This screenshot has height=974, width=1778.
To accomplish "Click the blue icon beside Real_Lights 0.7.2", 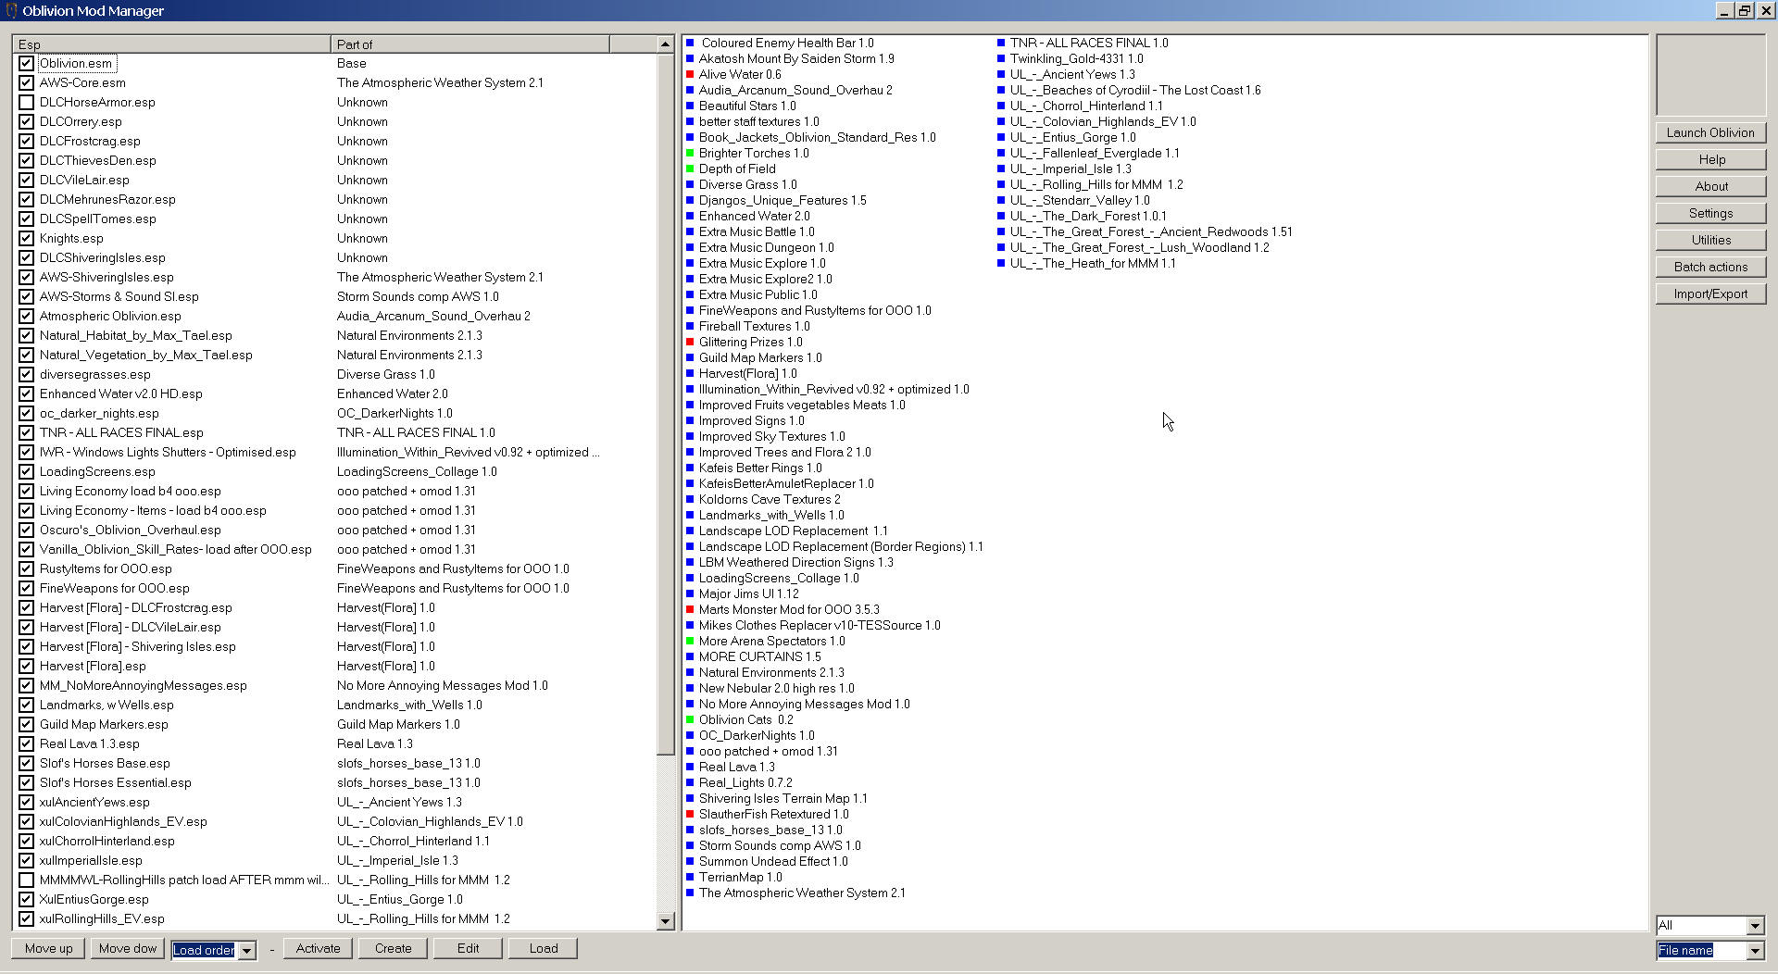I will coord(690,782).
